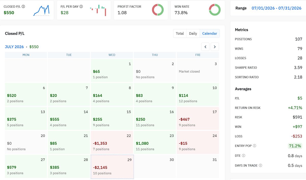The image size is (306, 180).
Task: Select July 8 cell showing $164
Action: 112,94
